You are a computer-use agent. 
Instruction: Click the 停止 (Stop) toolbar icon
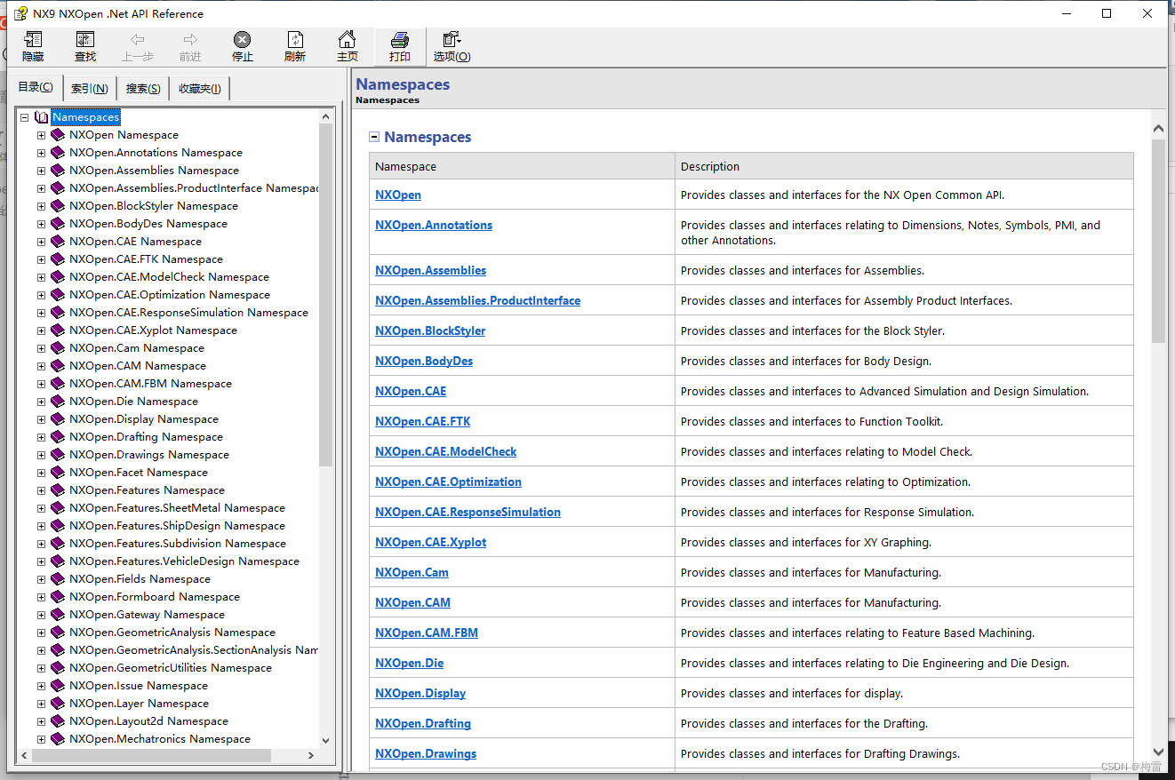pos(242,40)
